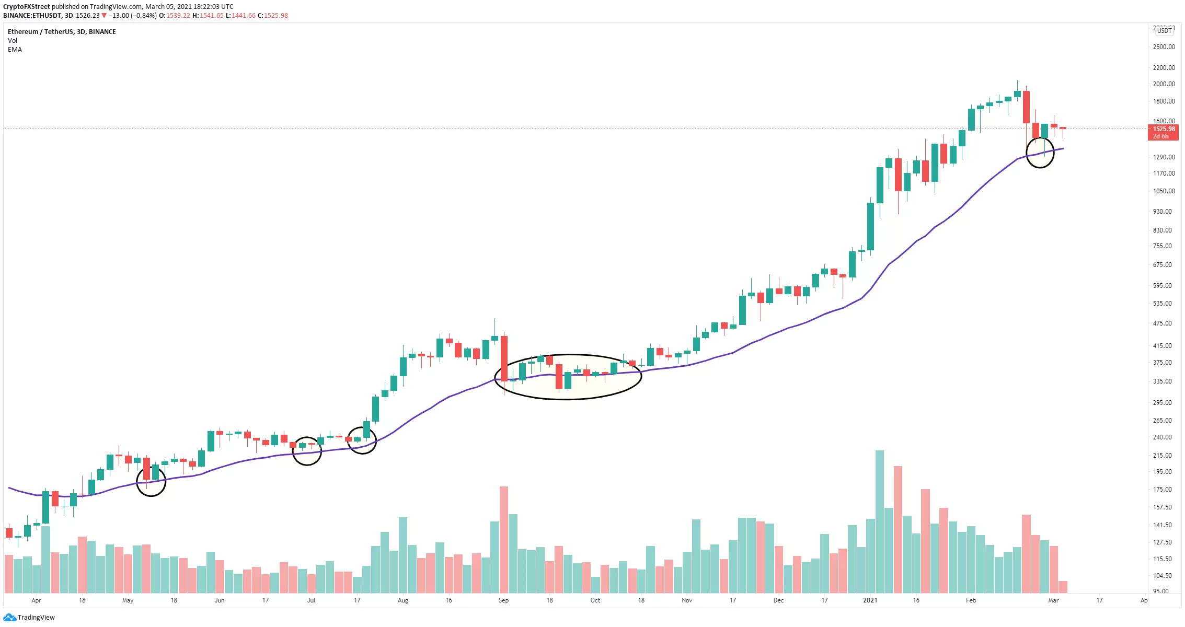
Task: Select the Vol indicator label
Action: [x=13, y=41]
